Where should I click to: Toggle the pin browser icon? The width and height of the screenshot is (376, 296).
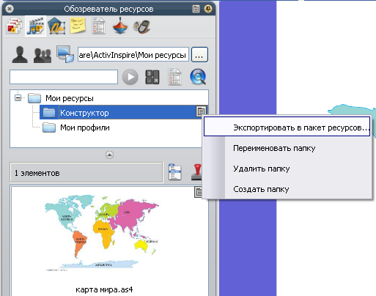click(208, 9)
